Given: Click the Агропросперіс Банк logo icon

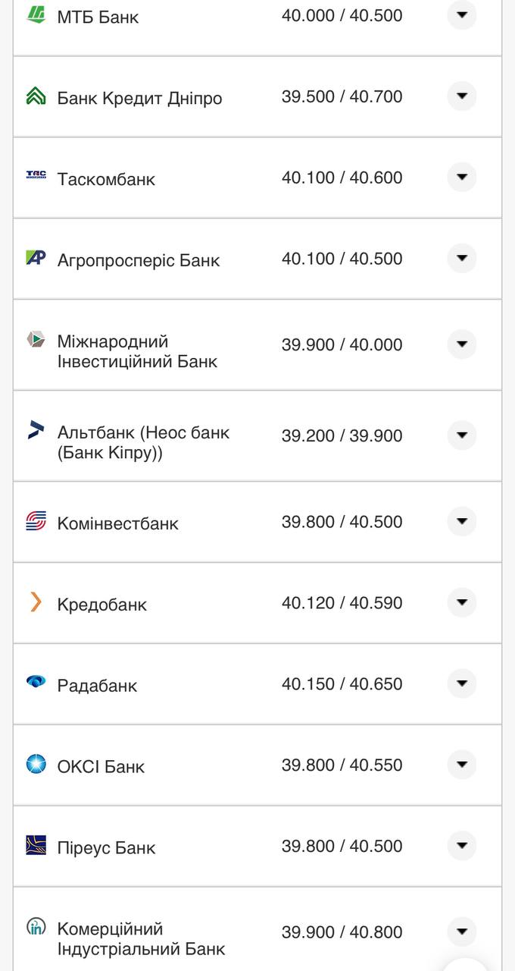Looking at the screenshot, I should point(36,257).
